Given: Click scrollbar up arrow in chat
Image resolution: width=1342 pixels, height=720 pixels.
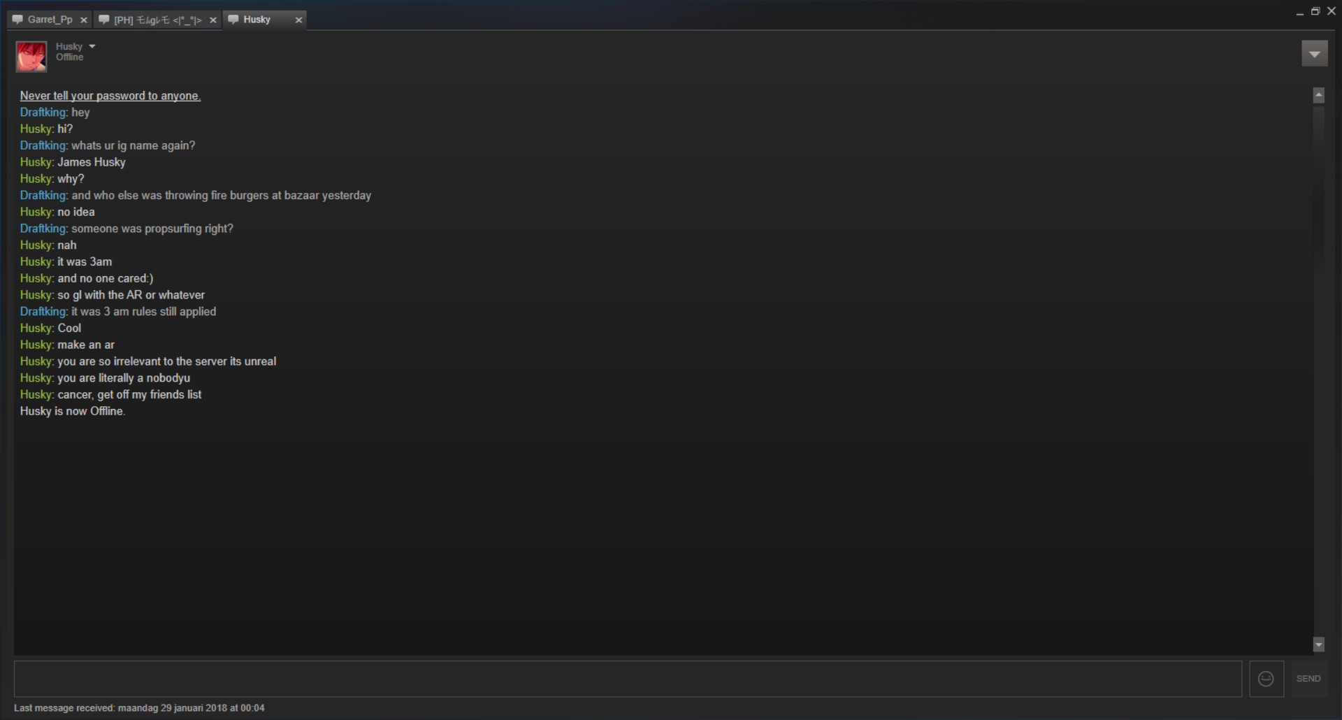Looking at the screenshot, I should coord(1319,95).
